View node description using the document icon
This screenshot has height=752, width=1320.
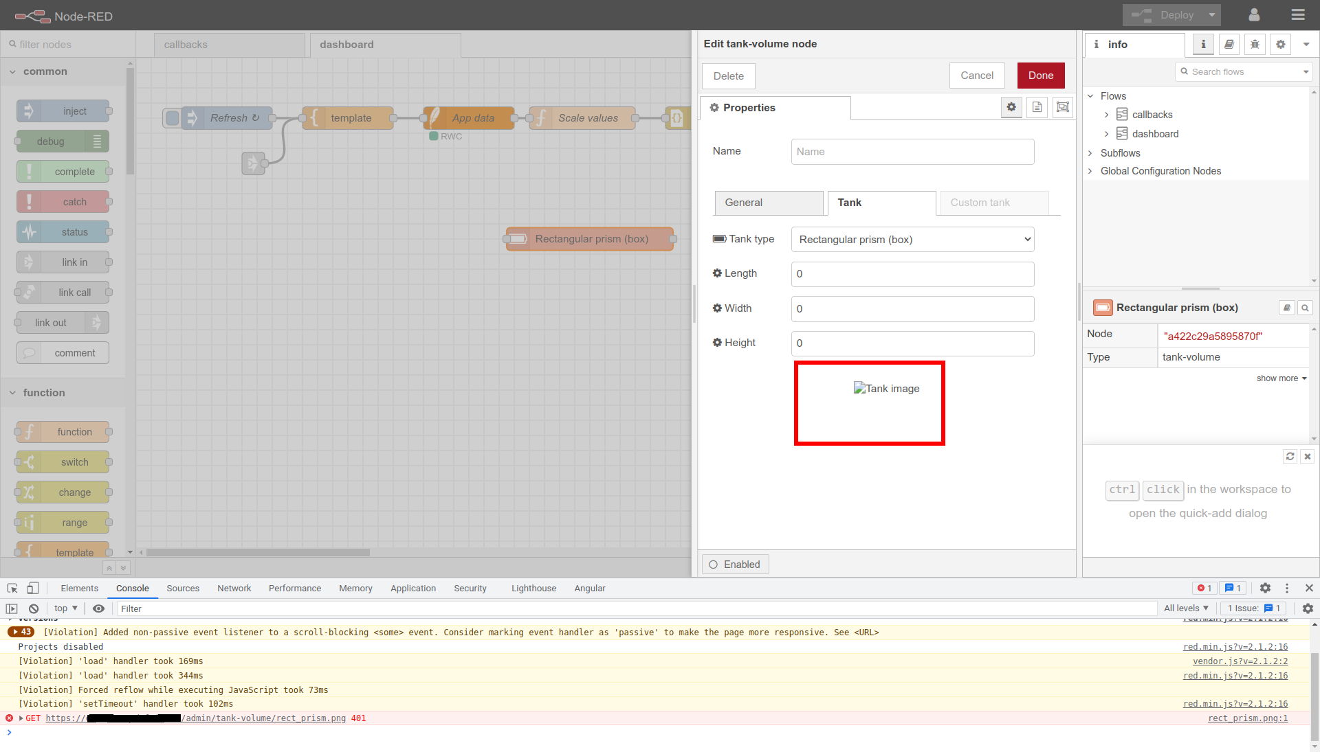pyautogui.click(x=1037, y=107)
